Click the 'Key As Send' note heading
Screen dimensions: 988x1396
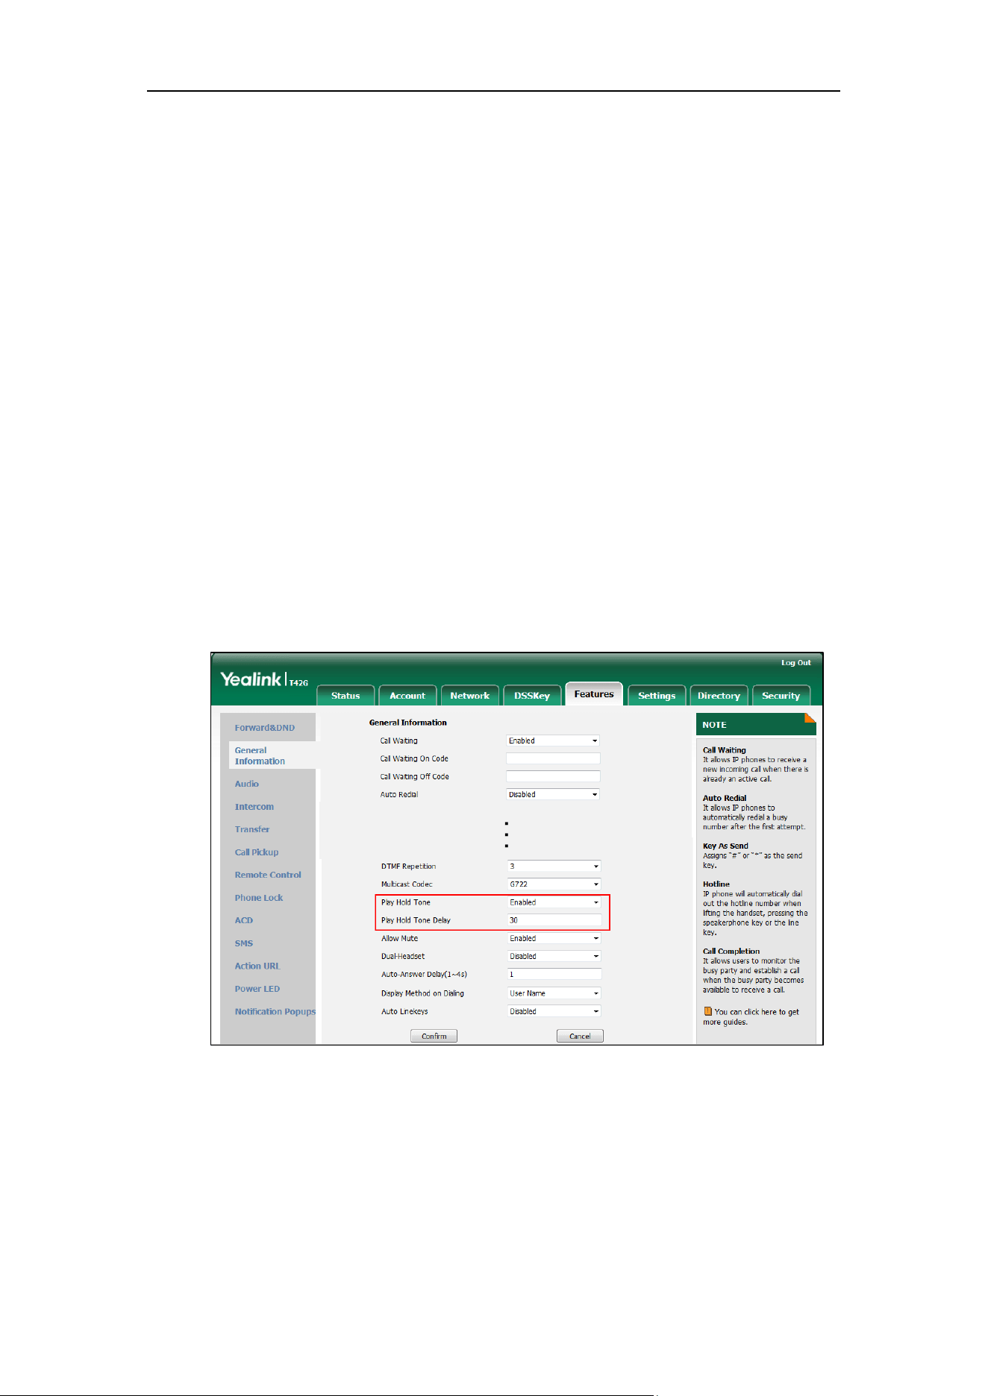point(725,846)
